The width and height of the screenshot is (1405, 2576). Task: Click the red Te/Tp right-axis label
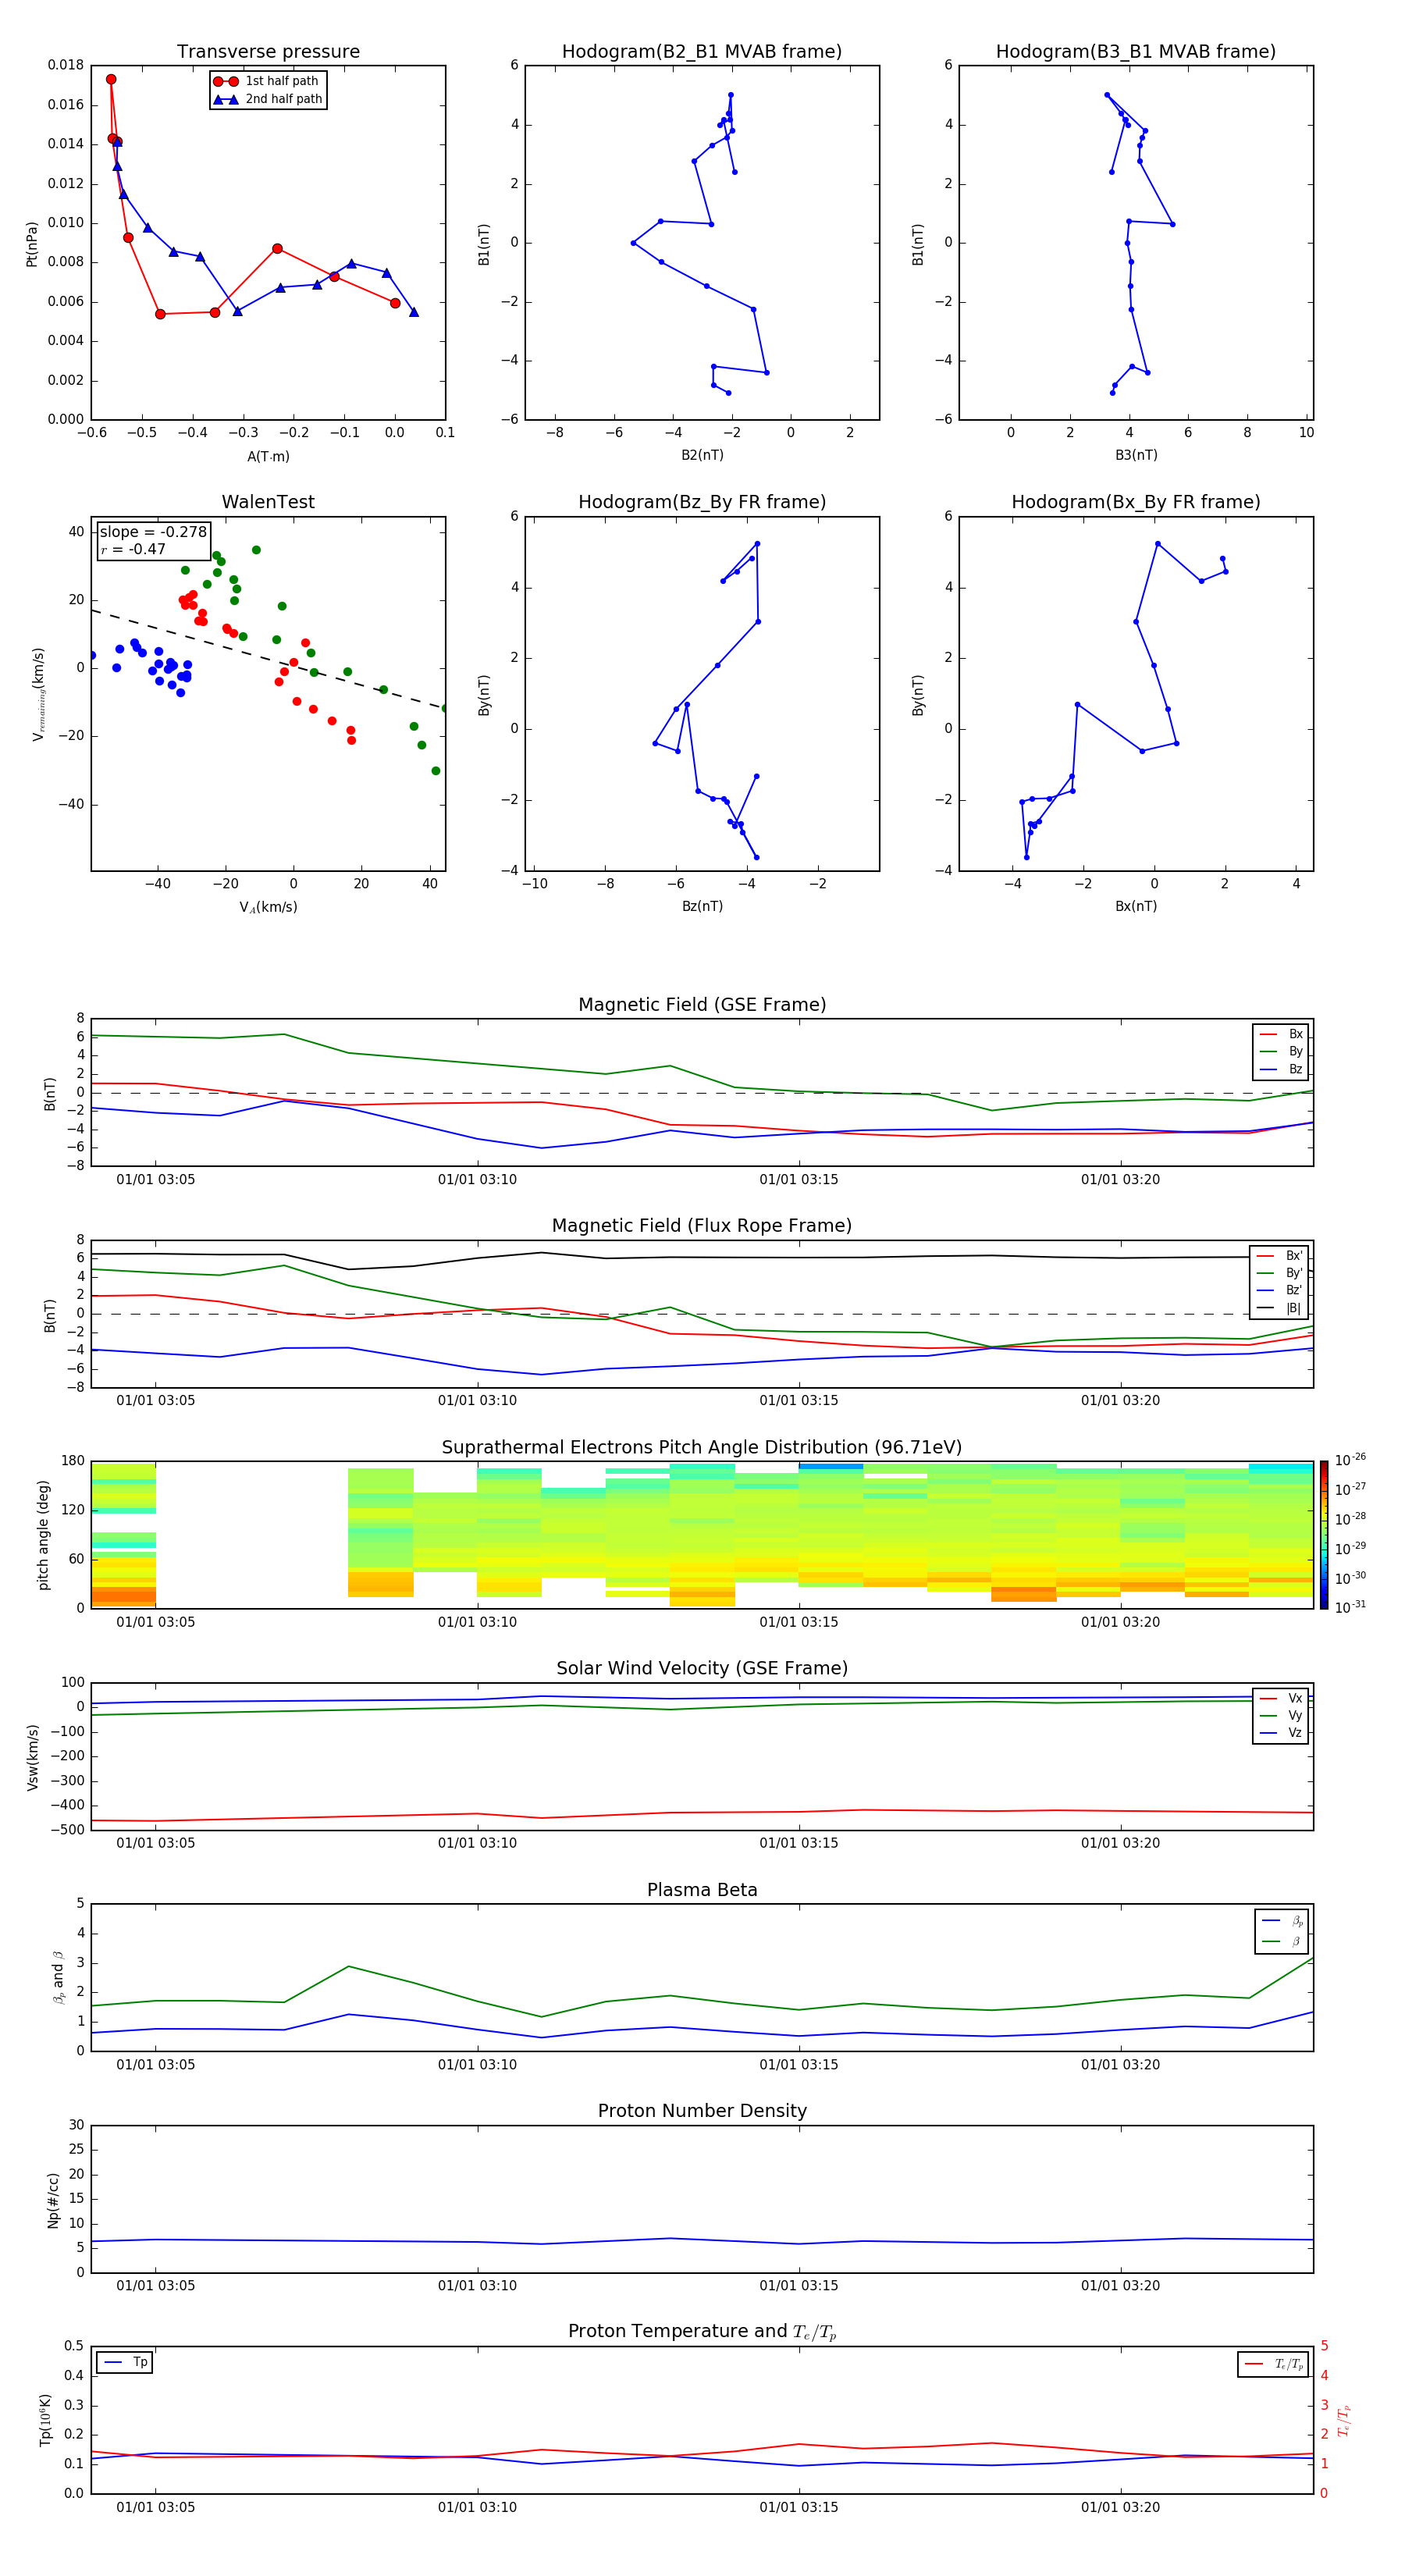pos(1345,2420)
